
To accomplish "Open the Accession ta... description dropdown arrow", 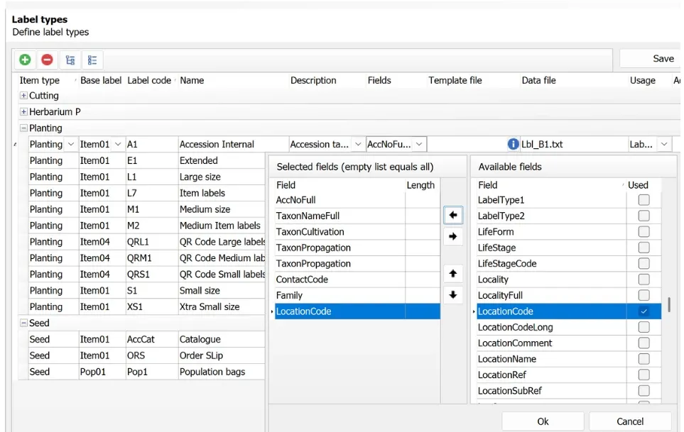I will tap(358, 144).
